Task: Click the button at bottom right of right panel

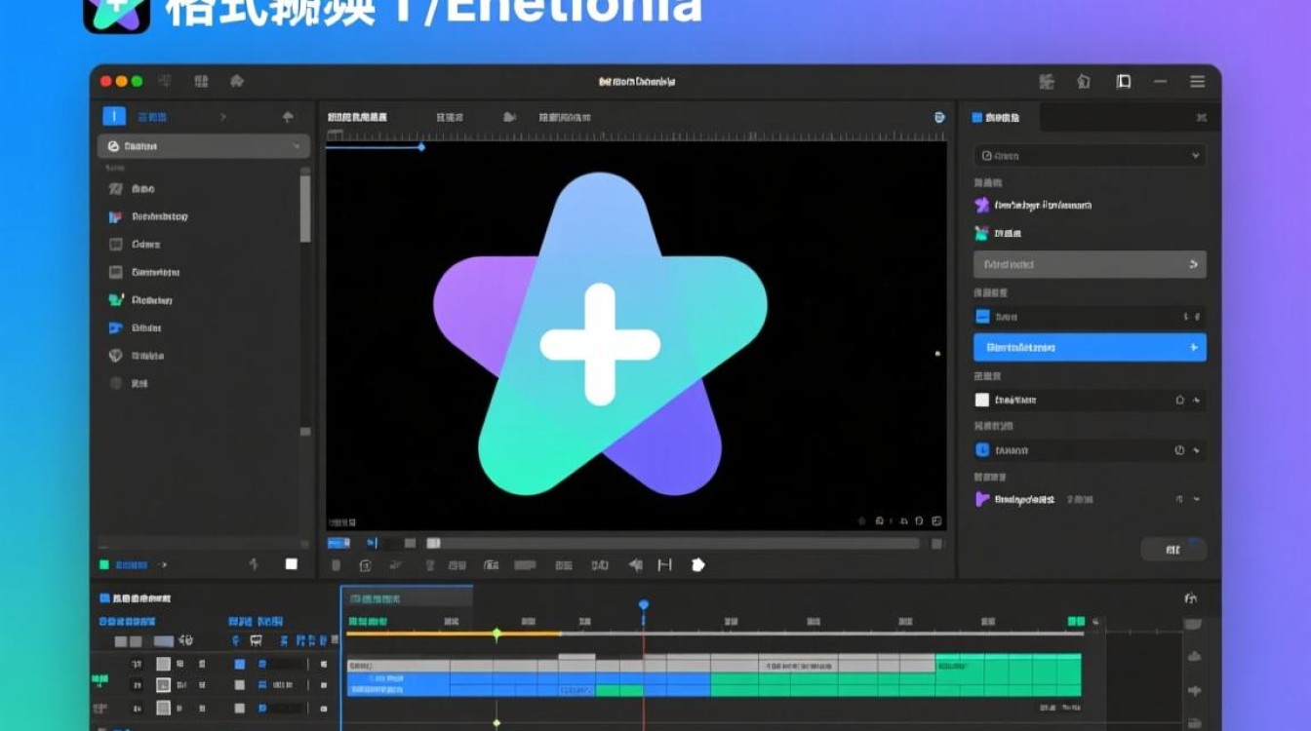Action: coord(1172,550)
